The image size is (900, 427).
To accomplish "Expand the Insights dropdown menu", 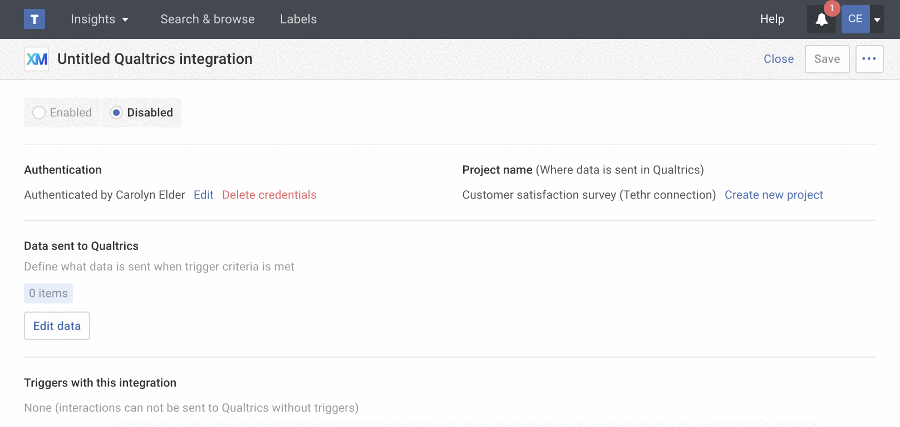I will tap(100, 19).
